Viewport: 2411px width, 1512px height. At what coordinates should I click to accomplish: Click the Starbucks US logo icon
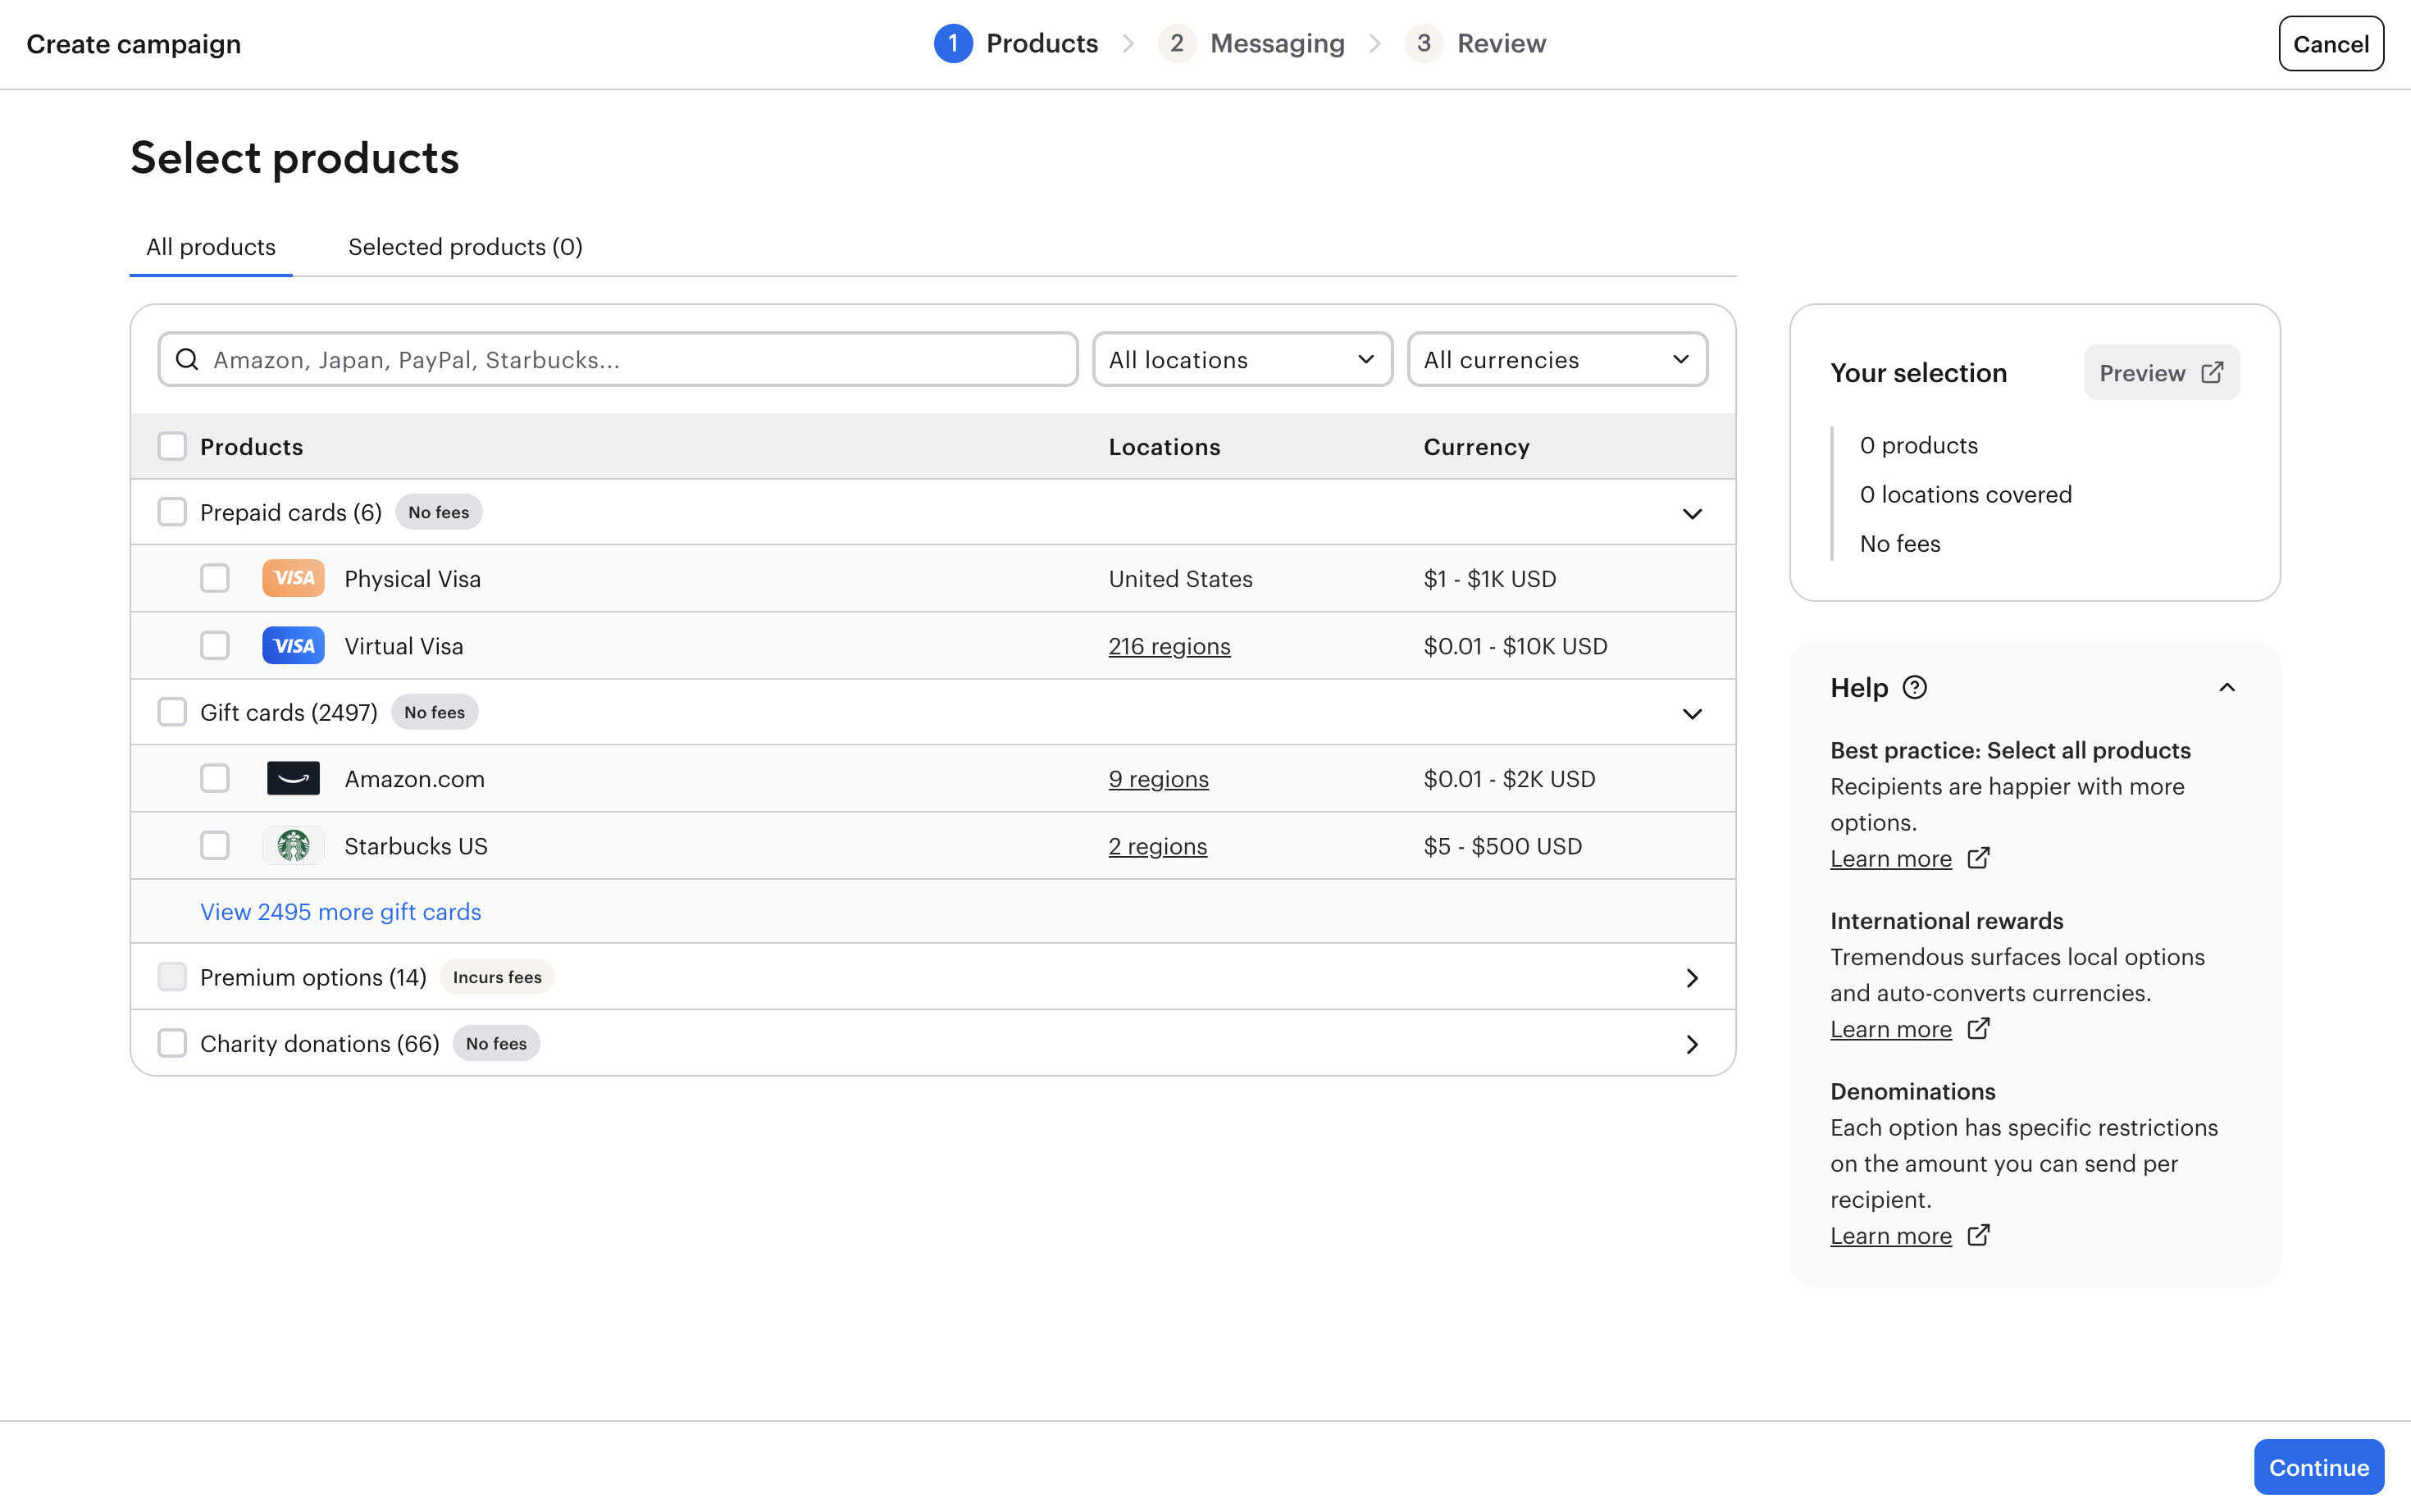(293, 845)
